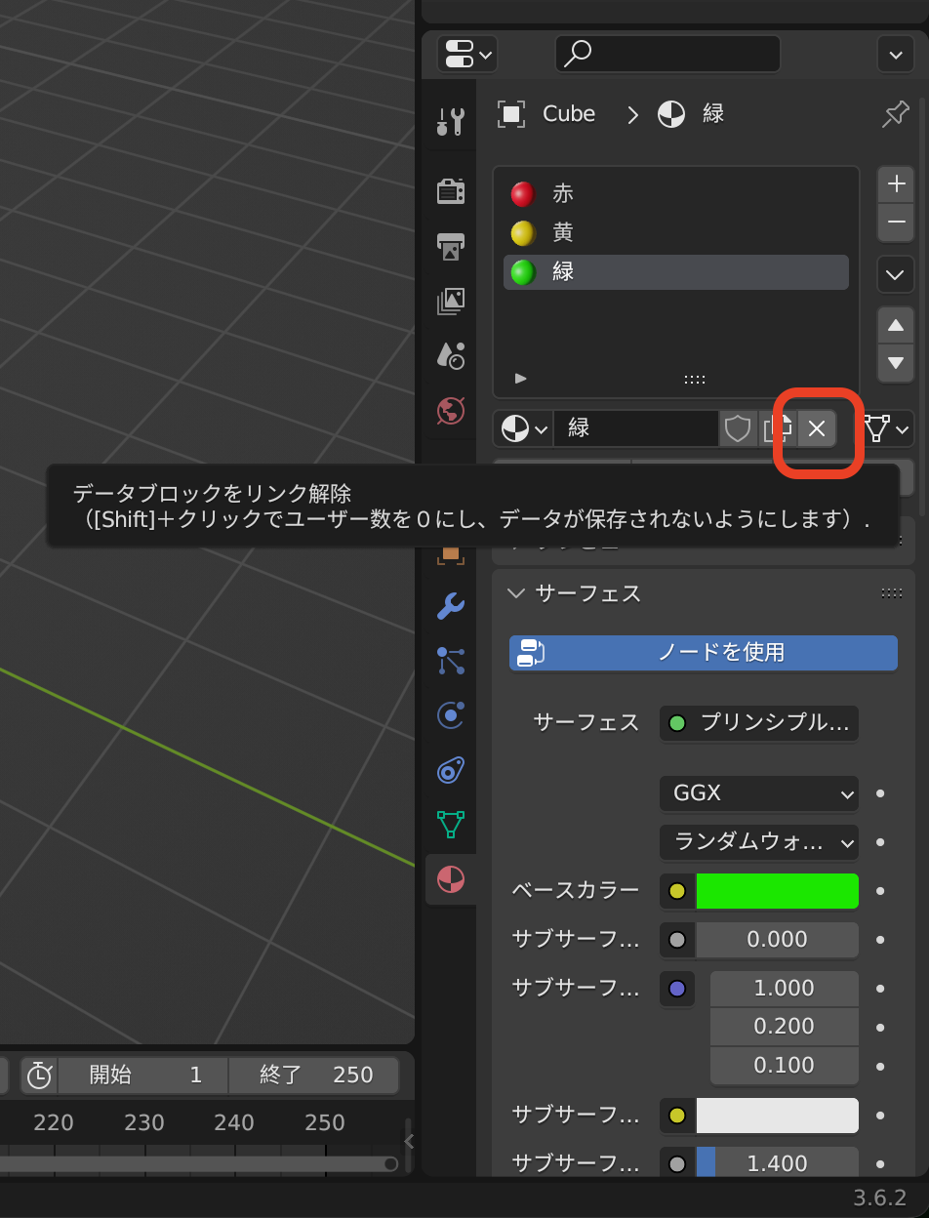This screenshot has width=929, height=1218.
Task: Remove the selected material slot with minus
Action: (896, 223)
